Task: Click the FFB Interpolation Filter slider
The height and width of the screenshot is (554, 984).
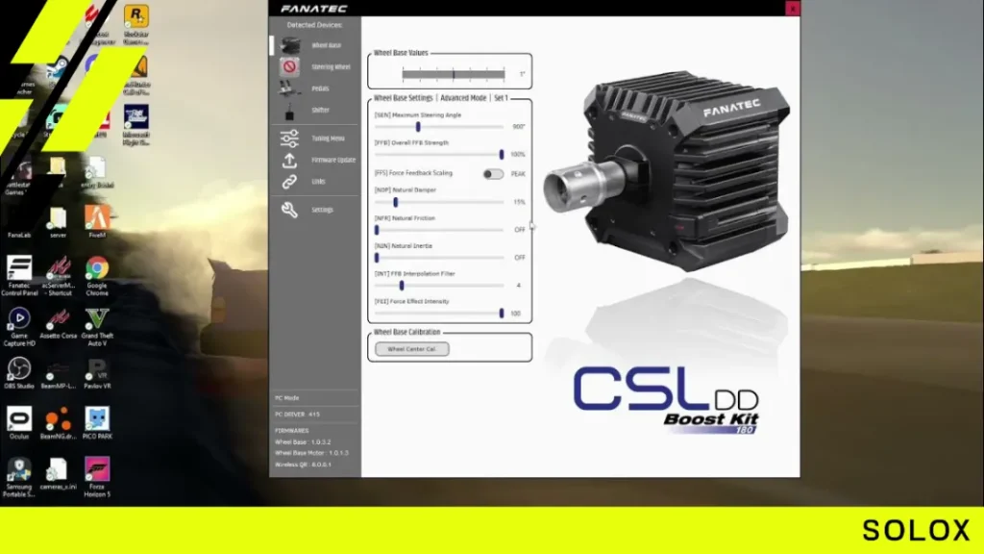Action: [x=438, y=285]
